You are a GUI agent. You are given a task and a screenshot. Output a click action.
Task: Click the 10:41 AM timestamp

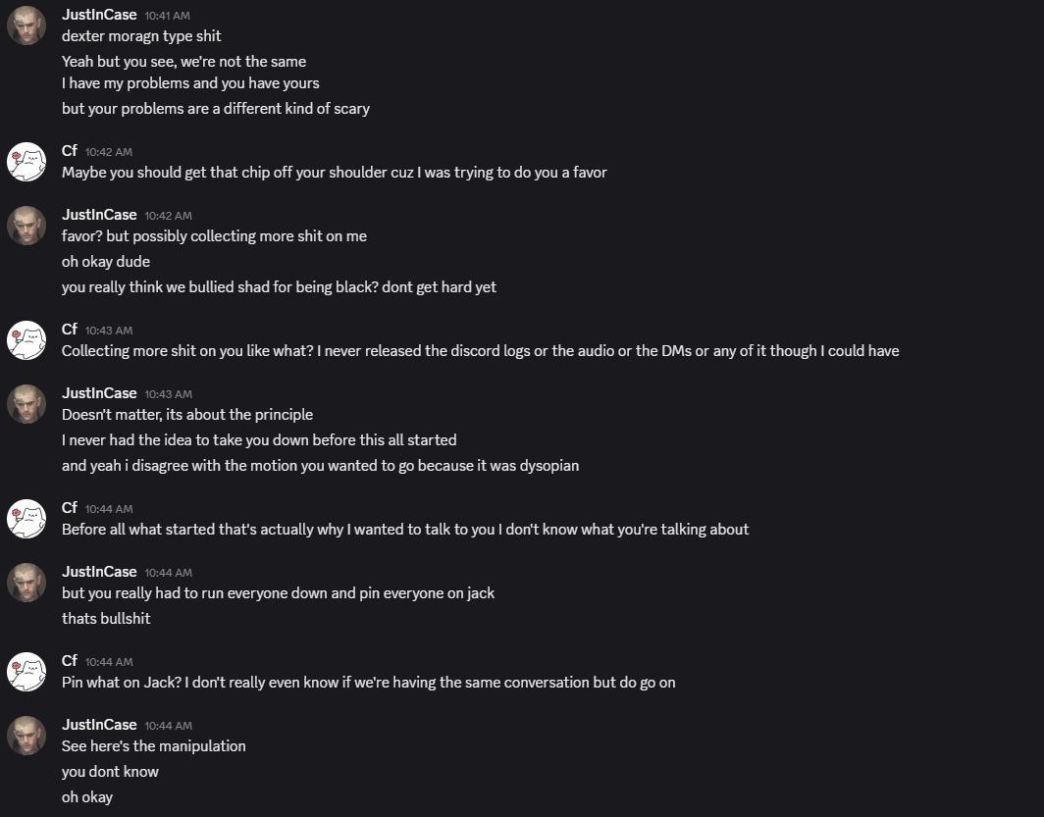(x=168, y=16)
